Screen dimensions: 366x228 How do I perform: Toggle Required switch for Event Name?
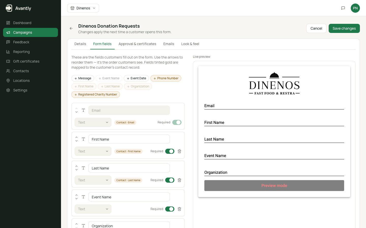click(170, 209)
